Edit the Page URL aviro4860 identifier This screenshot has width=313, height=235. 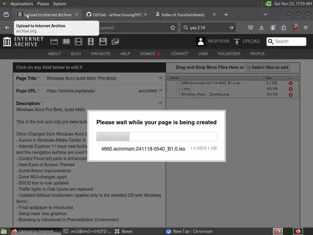tap(148, 91)
